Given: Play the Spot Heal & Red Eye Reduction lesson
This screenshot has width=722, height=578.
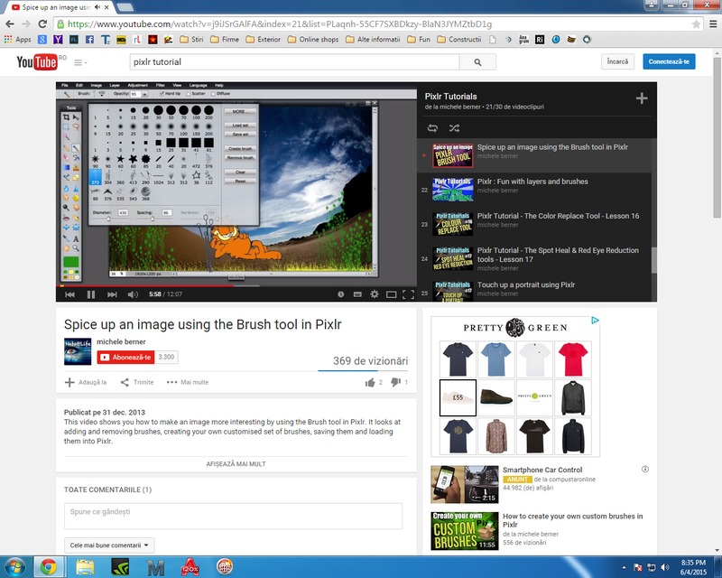Looking at the screenshot, I should (558, 255).
